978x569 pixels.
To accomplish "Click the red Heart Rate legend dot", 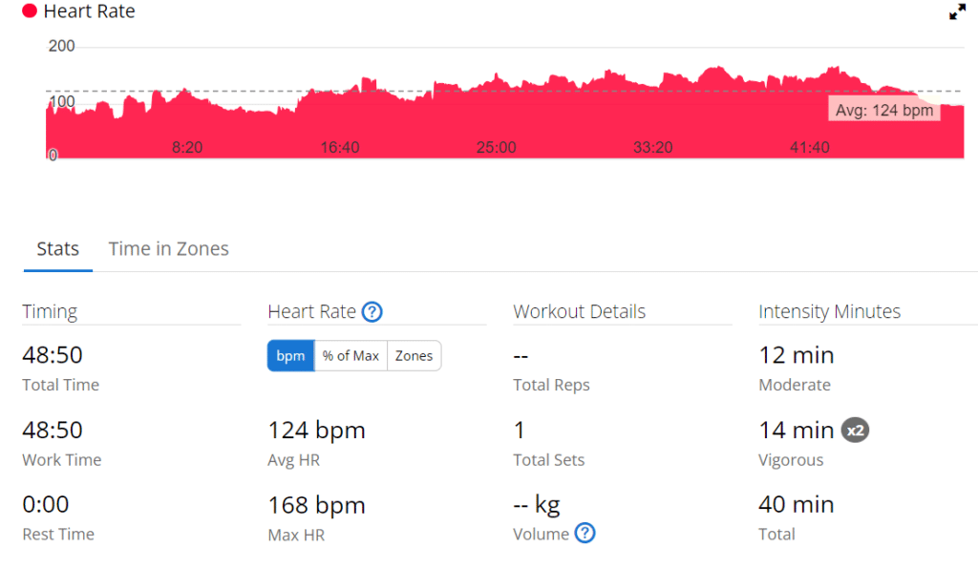I will coord(30,11).
